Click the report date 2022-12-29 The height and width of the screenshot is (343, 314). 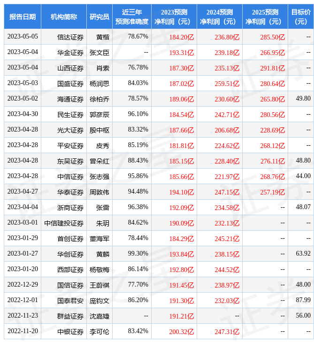[23, 284]
